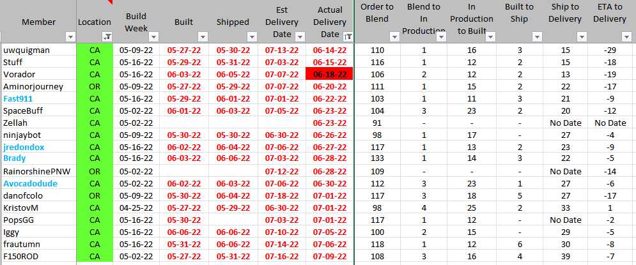Open the Est Delivery Date filter dropdown
The height and width of the screenshot is (265, 636).
(299, 36)
